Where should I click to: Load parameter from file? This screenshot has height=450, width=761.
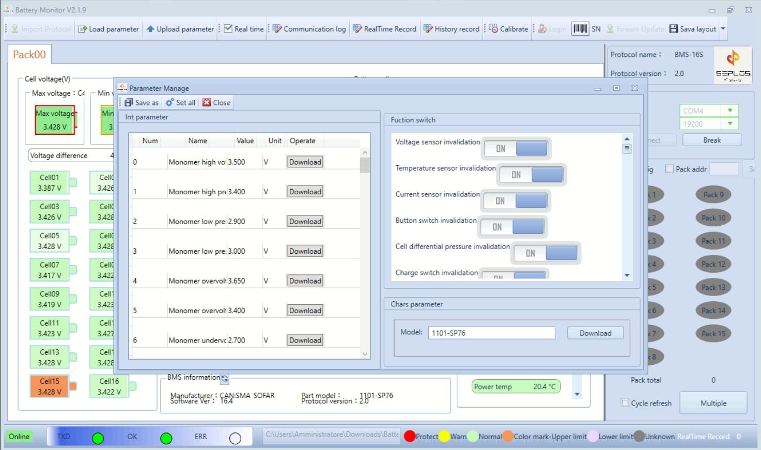(108, 29)
